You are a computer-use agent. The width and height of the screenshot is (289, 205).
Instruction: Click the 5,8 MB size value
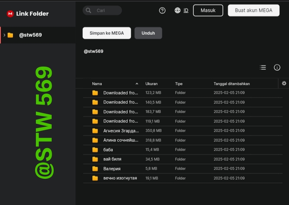151,169
